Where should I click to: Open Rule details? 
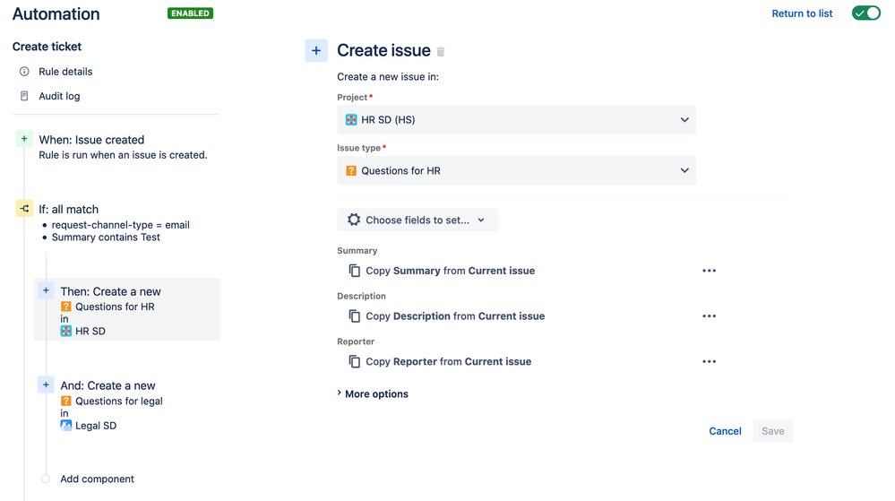click(65, 72)
